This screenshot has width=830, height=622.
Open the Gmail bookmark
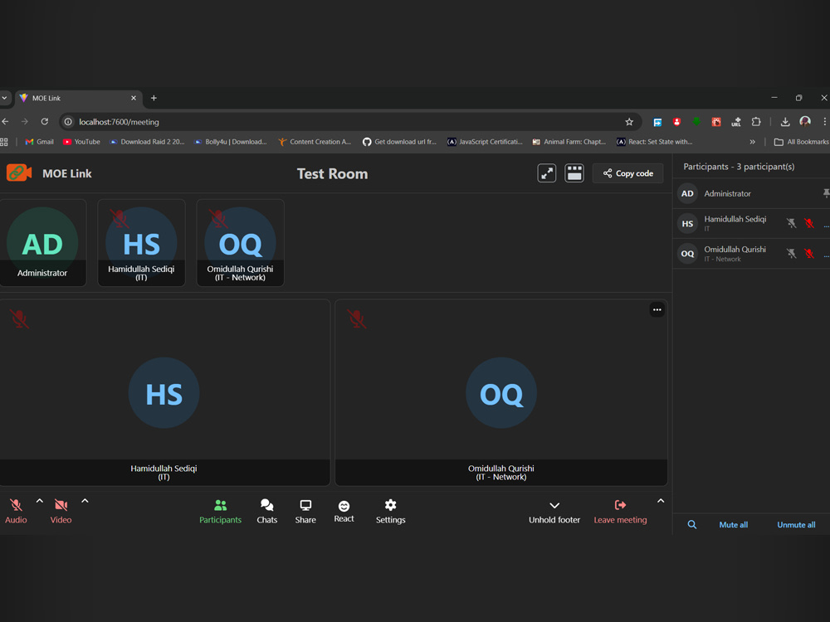click(x=40, y=142)
